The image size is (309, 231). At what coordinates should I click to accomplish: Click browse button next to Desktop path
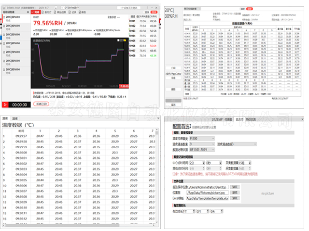pyautogui.click(x=235, y=186)
